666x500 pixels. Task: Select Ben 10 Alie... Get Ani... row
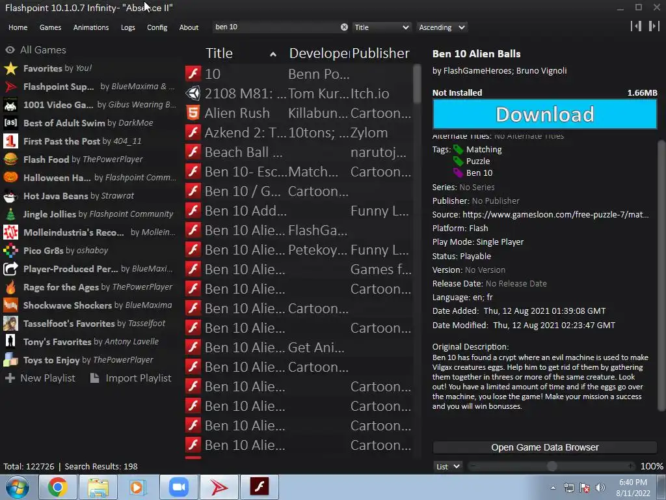(299, 348)
